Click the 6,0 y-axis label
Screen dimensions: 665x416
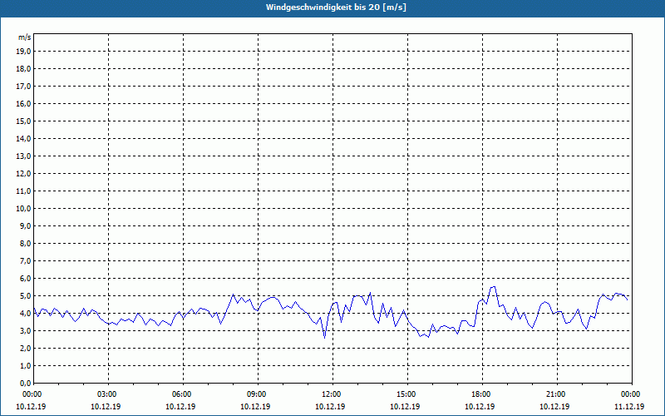25,278
